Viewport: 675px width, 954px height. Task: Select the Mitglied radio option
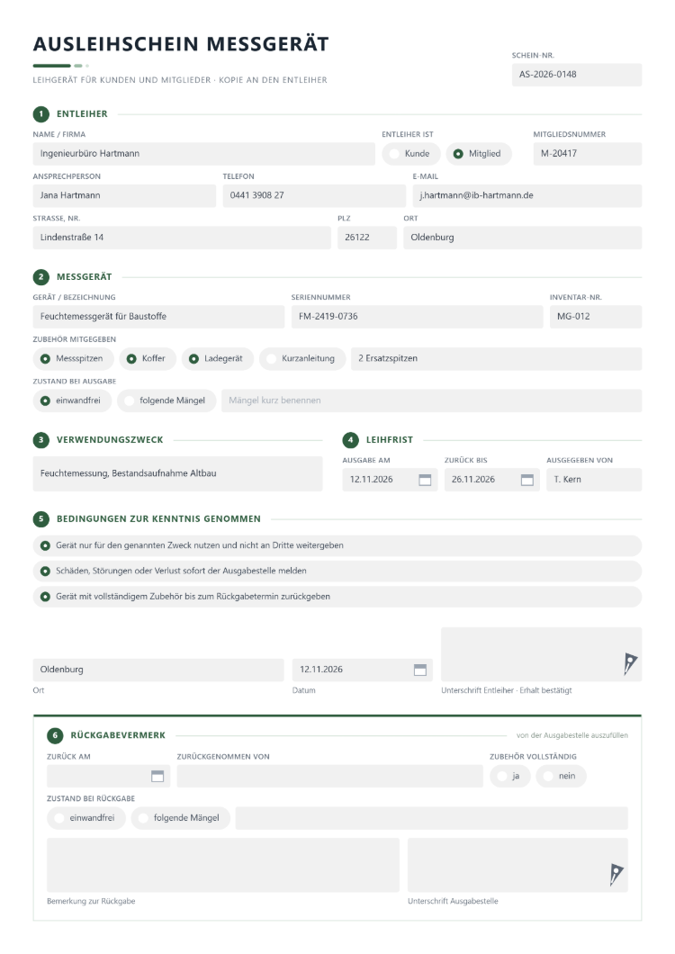[479, 154]
